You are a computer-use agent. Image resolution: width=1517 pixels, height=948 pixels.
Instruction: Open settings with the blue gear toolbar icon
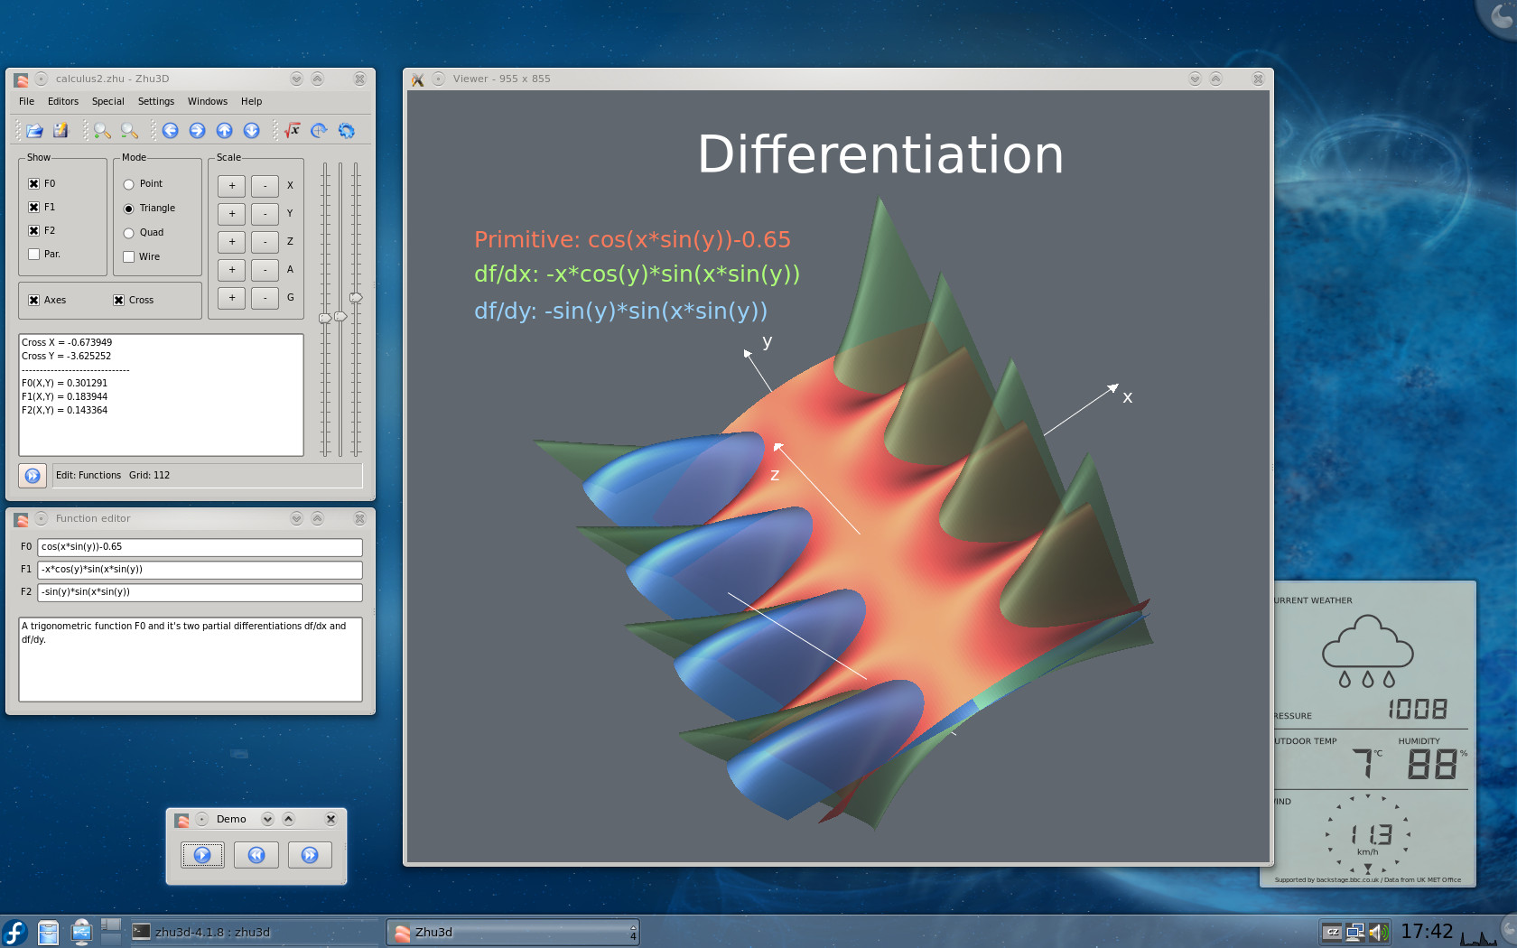point(346,131)
